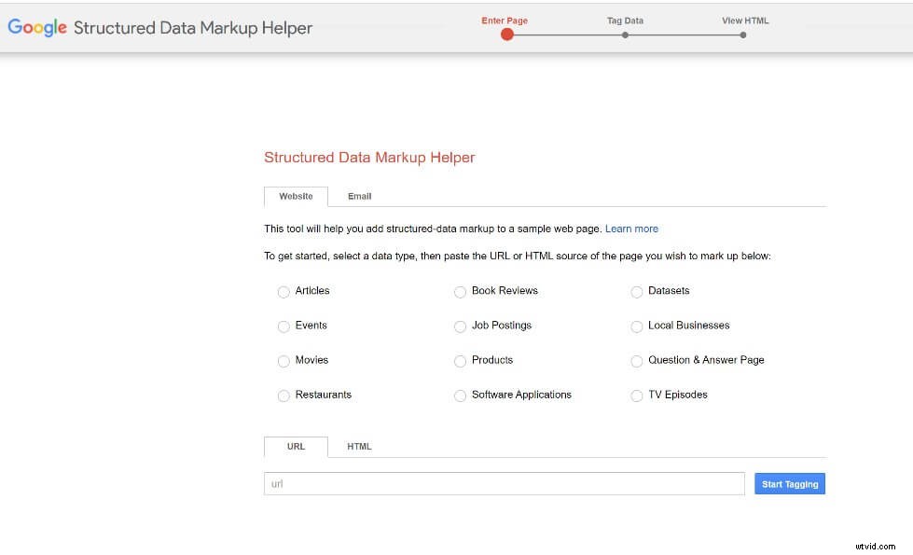The image size is (913, 555).
Task: Switch to the HTML input tab
Action: [x=359, y=446]
